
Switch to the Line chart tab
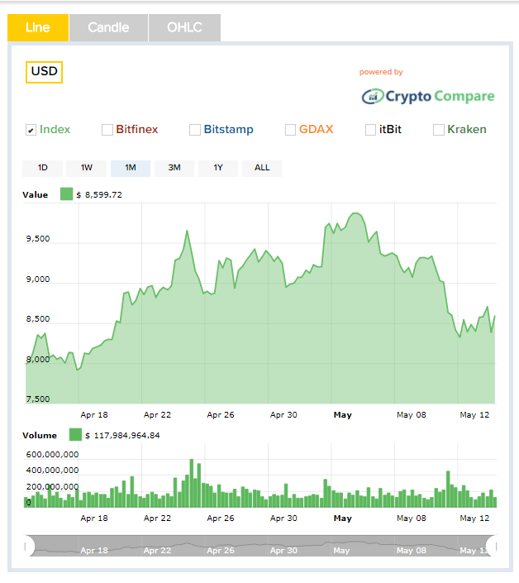(38, 27)
